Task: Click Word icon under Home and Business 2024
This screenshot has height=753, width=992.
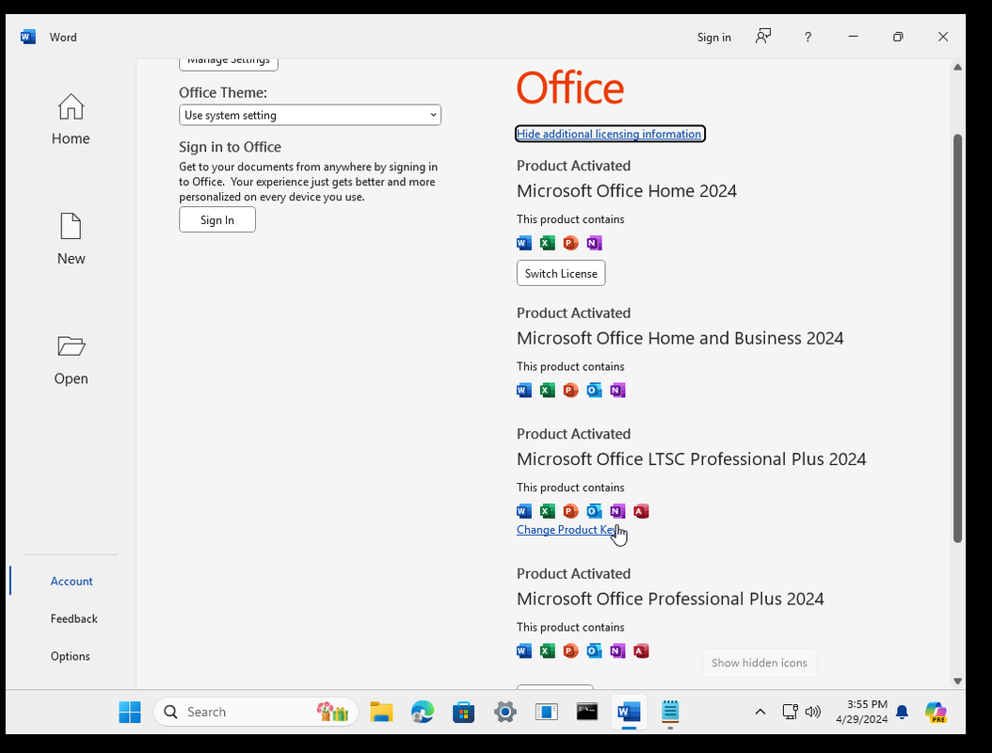Action: (x=524, y=390)
